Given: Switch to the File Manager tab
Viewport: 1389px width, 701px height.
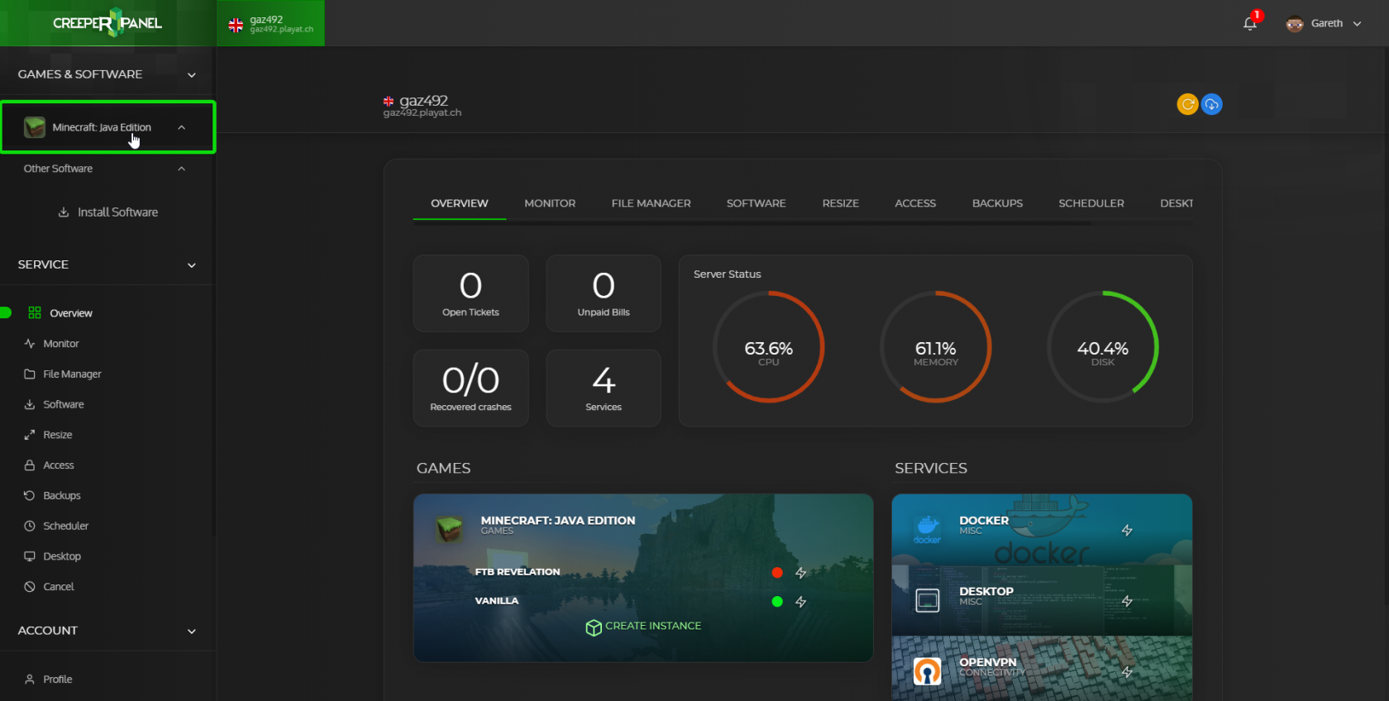Looking at the screenshot, I should click(x=651, y=203).
